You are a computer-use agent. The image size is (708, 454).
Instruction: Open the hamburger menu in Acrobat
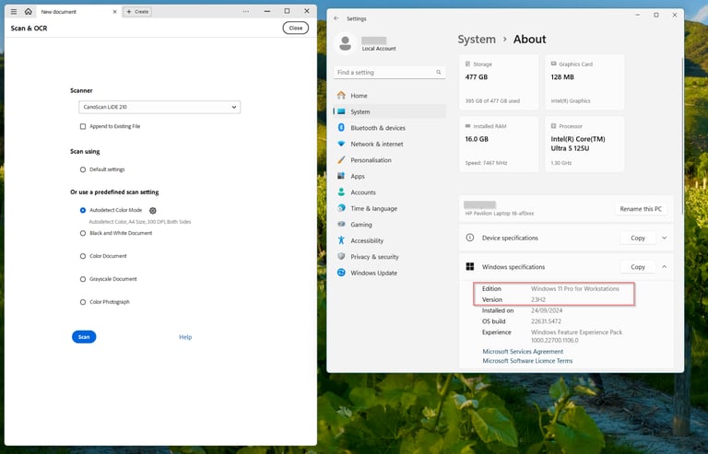pos(14,12)
